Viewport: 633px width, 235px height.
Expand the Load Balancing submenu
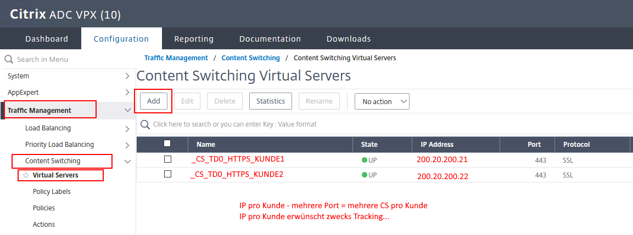click(127, 129)
